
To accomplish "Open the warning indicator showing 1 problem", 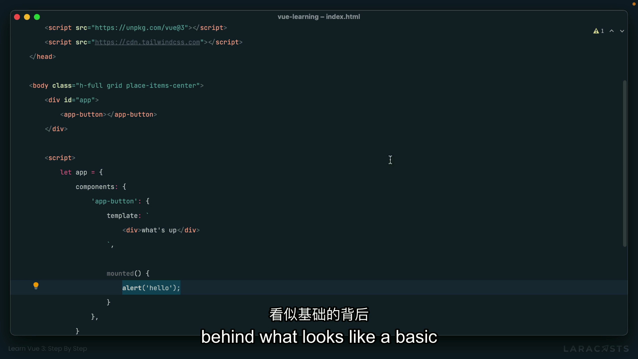I will point(599,31).
